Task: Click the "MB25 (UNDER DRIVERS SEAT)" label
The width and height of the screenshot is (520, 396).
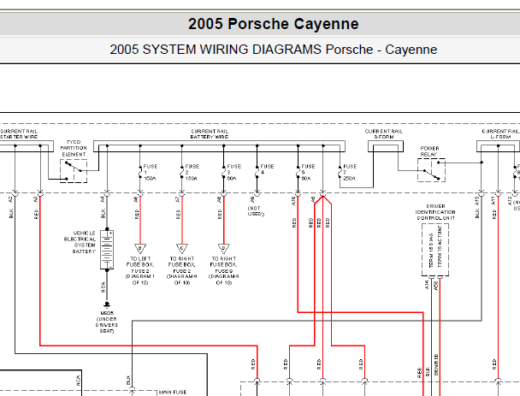Action: point(107,322)
